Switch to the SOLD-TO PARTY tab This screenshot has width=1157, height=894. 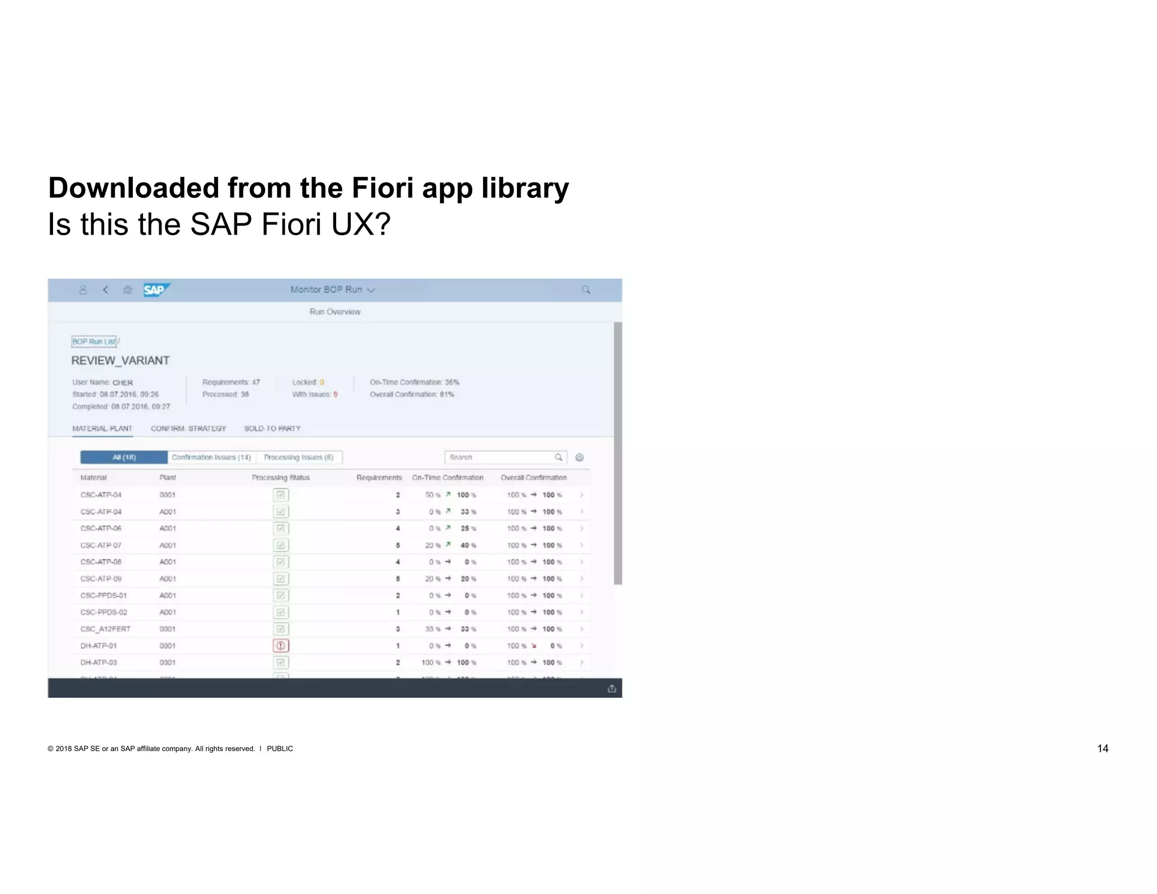272,428
